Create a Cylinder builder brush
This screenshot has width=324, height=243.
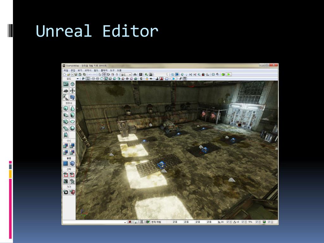point(72,115)
